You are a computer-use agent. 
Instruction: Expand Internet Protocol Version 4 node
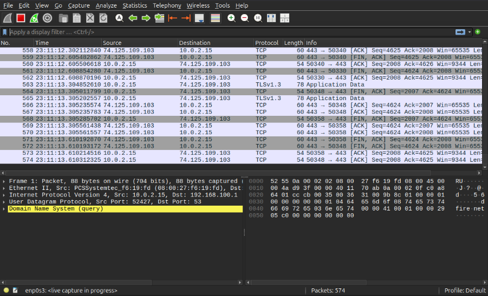(x=4, y=195)
